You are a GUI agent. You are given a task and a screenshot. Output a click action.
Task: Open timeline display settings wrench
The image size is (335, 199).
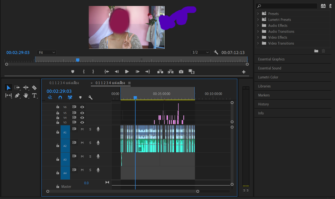coord(91,97)
